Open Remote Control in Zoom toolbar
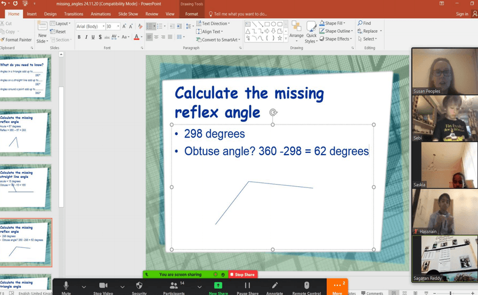478x295 pixels. click(x=306, y=287)
